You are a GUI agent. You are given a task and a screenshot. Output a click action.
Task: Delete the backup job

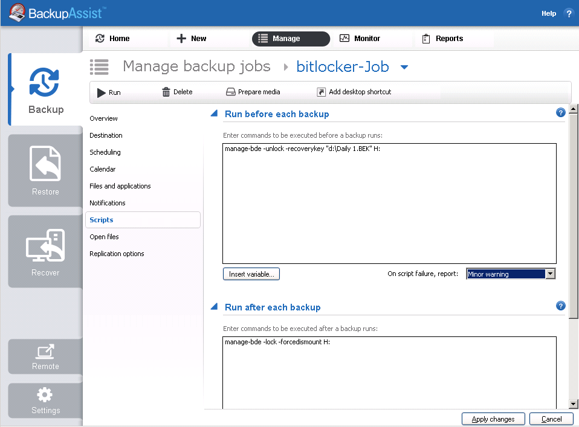click(177, 92)
